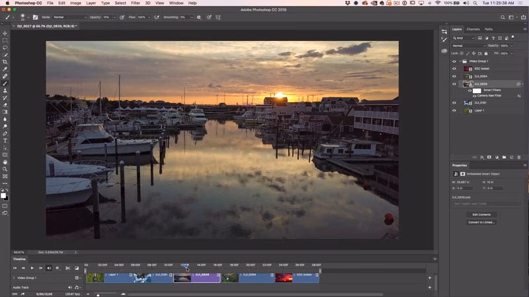Hide the DJI_0181 layer
This screenshot has width=529, height=297.
[x=454, y=103]
